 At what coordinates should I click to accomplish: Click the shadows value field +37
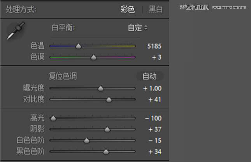tap(155, 129)
